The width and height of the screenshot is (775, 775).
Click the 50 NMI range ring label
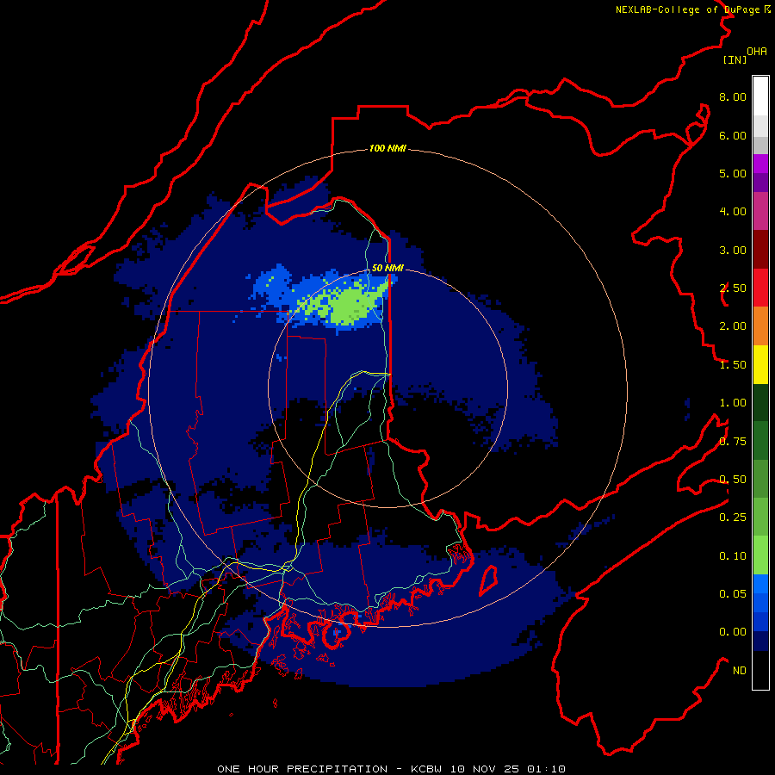click(x=387, y=268)
